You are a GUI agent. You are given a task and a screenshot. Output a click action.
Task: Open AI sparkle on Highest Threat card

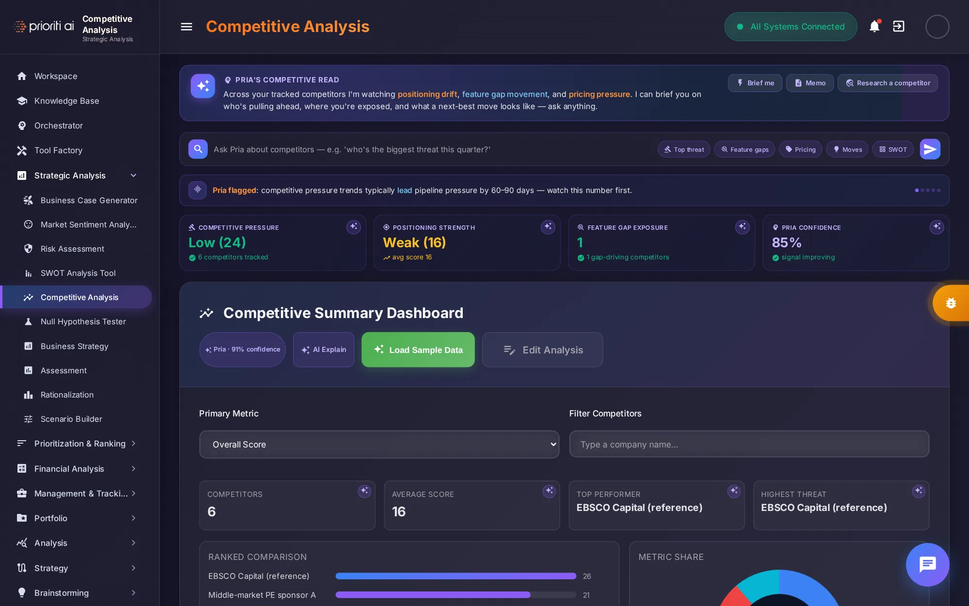(919, 491)
